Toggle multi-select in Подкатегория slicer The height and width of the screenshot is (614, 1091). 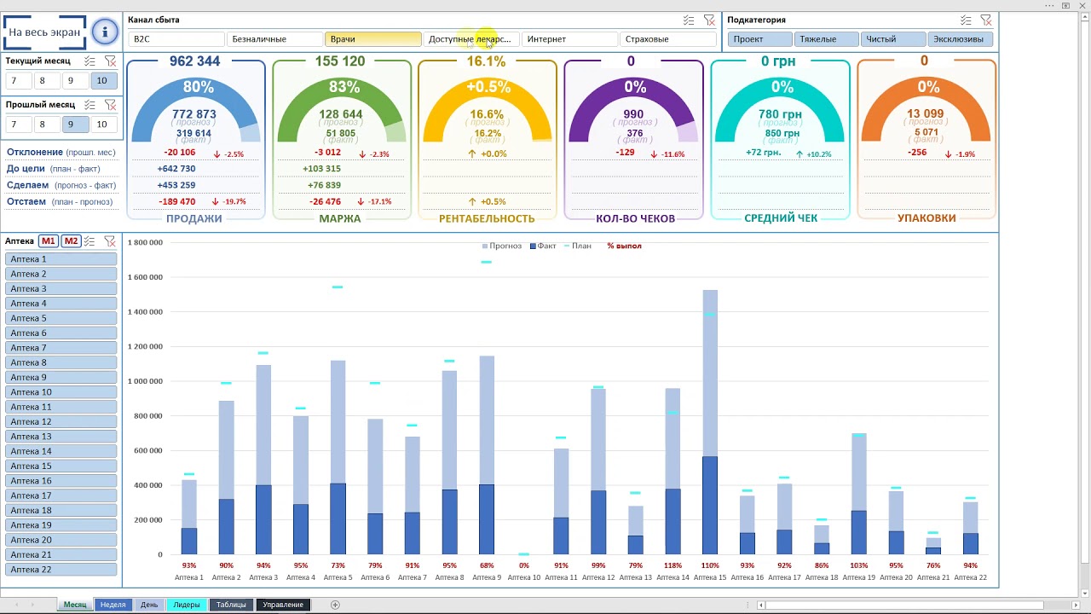coord(966,20)
